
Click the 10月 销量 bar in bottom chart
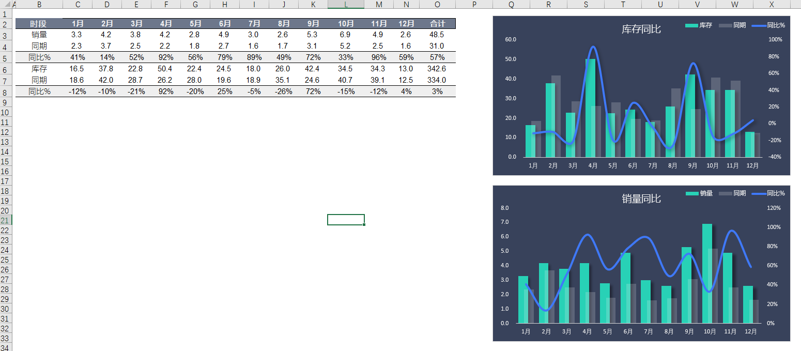(x=707, y=273)
